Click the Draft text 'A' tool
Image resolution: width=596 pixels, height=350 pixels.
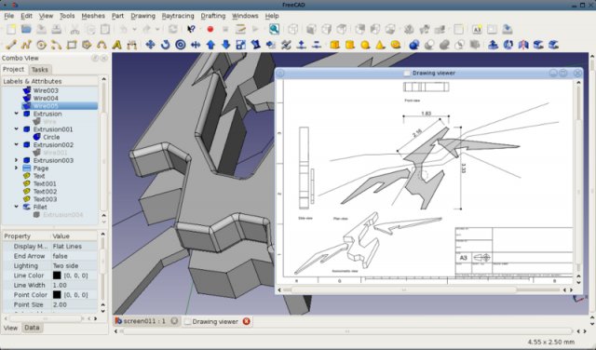116,45
